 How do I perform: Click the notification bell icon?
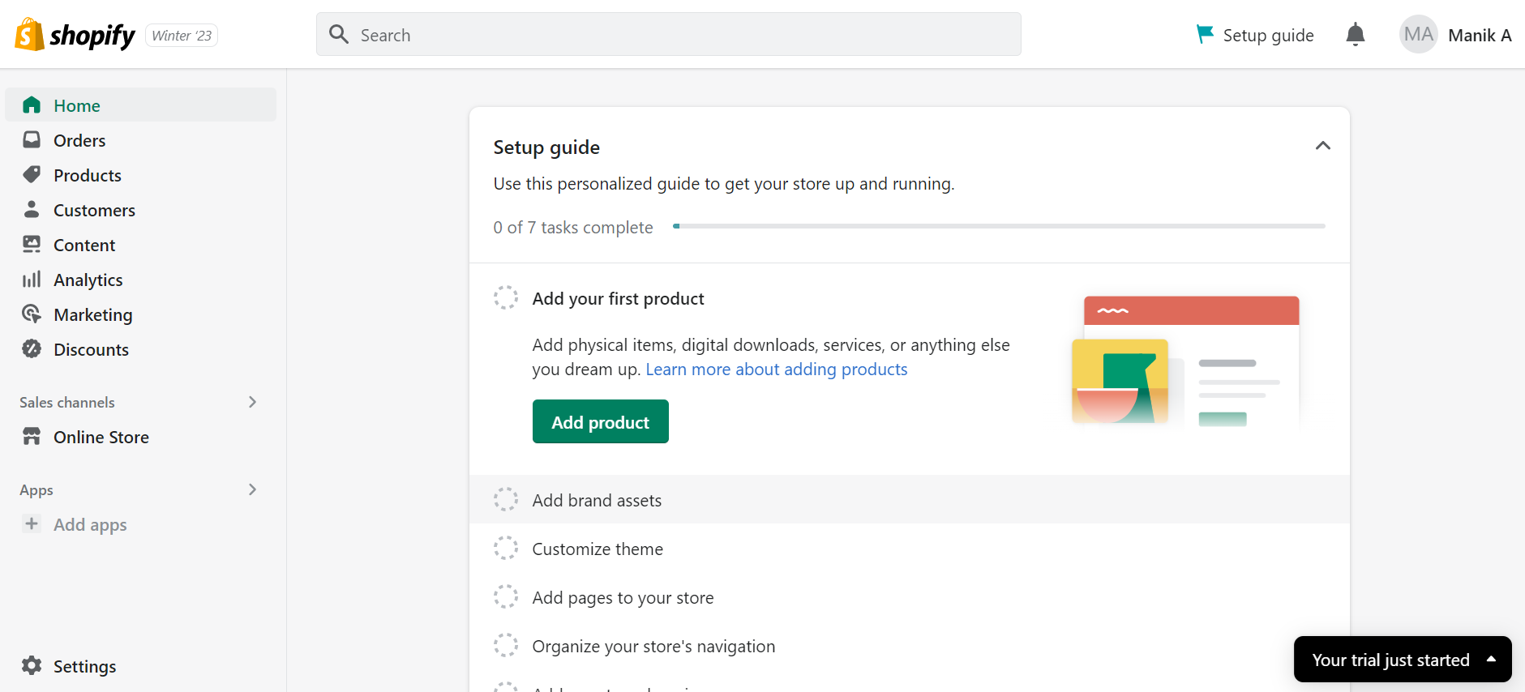pyautogui.click(x=1355, y=35)
